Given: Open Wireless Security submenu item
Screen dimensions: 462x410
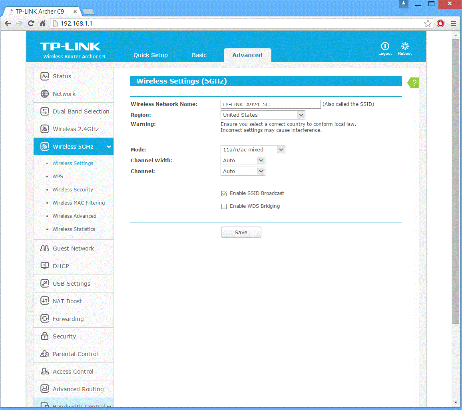Looking at the screenshot, I should click(x=73, y=190).
